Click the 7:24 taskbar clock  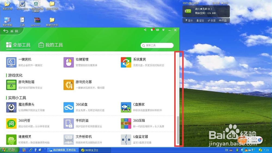click(x=266, y=150)
